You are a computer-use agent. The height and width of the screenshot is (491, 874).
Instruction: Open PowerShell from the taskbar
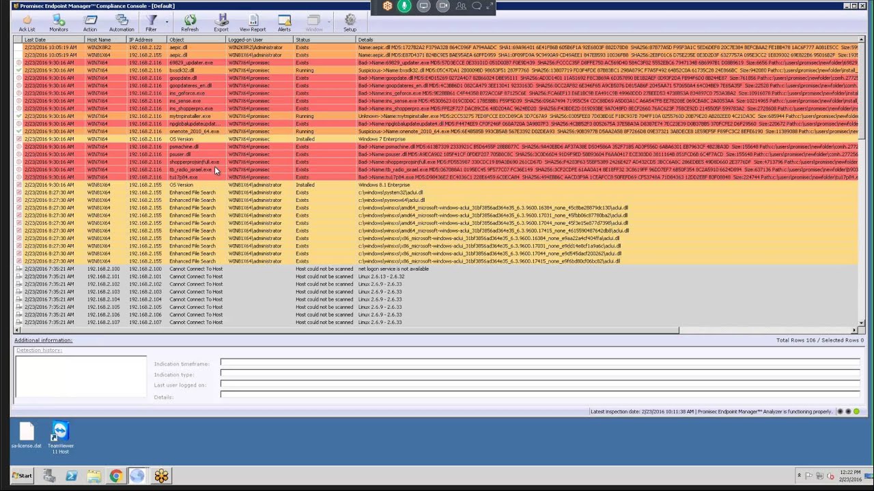pyautogui.click(x=71, y=476)
